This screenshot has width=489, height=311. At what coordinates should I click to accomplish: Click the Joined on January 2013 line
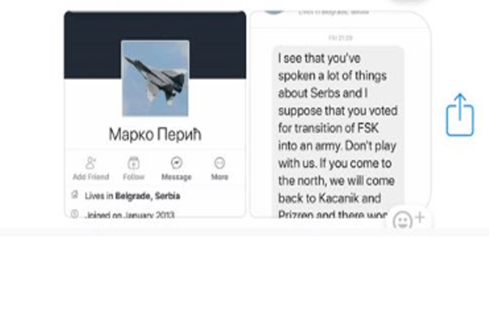click(129, 215)
